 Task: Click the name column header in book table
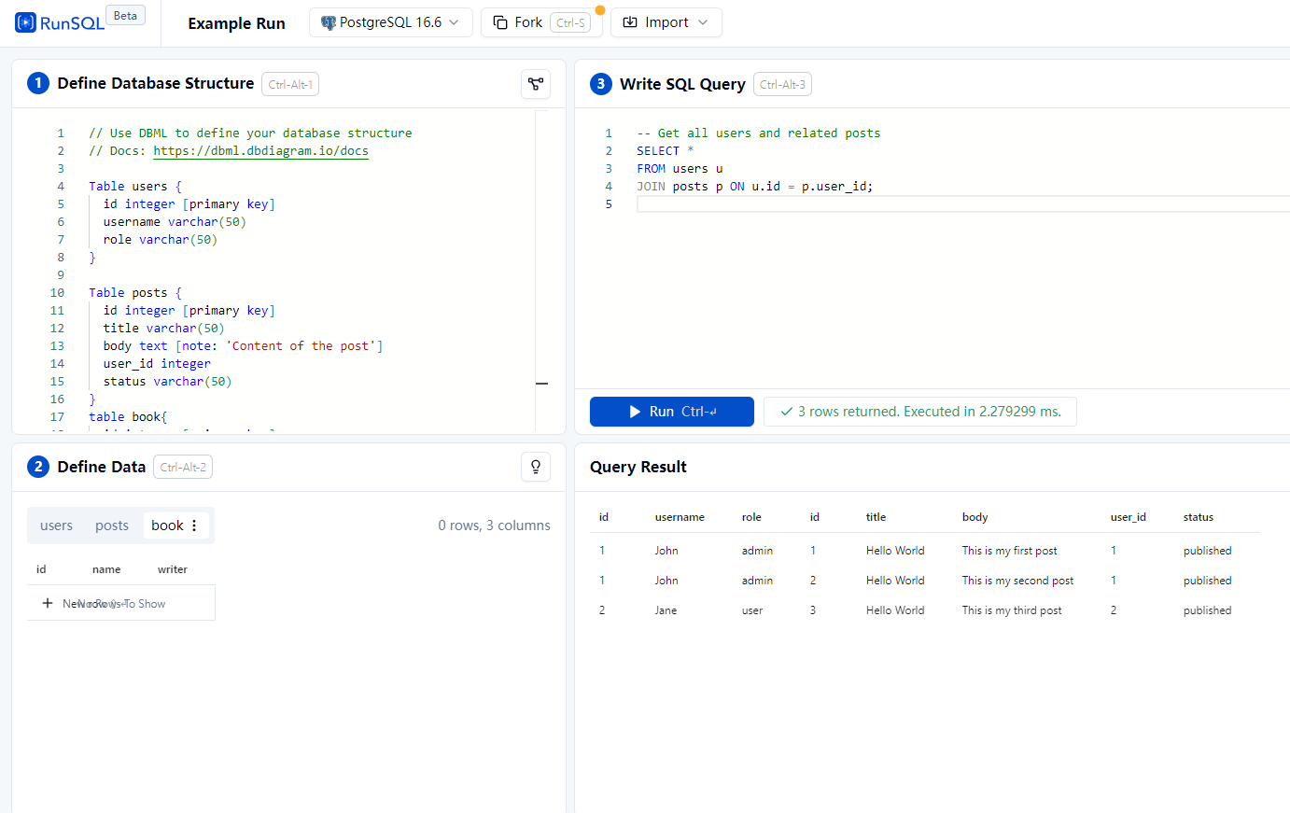pos(106,569)
